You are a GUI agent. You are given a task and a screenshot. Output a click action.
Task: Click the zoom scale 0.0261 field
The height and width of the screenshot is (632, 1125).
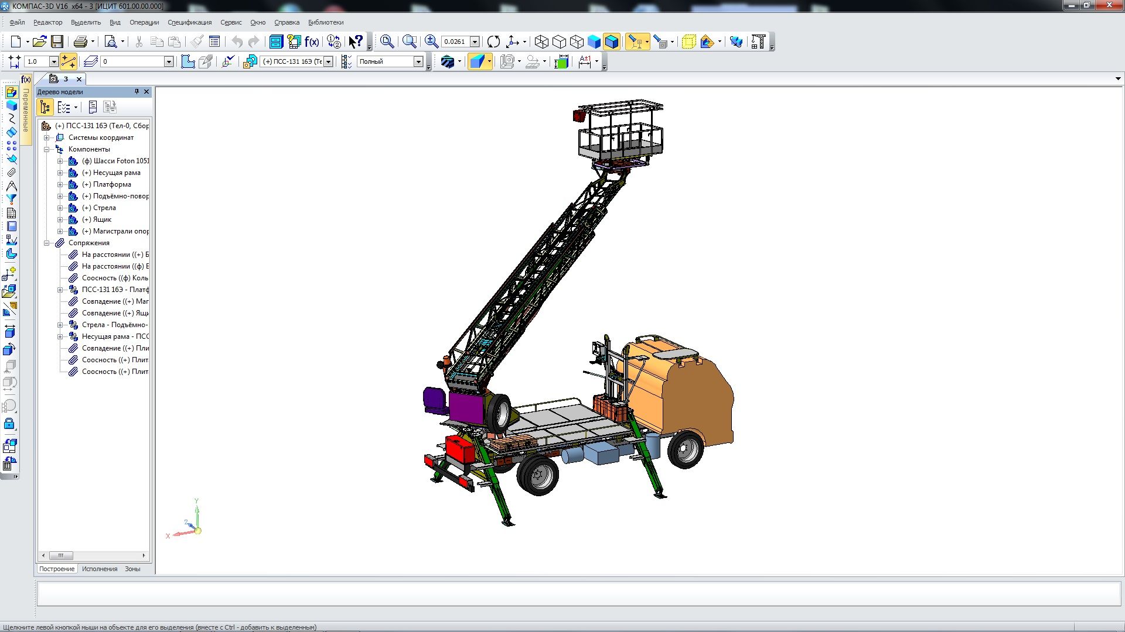455,42
